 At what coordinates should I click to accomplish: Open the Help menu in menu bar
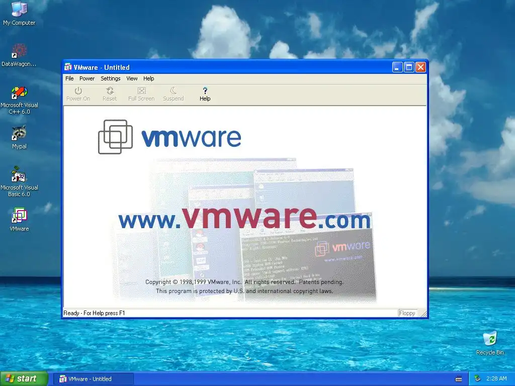tap(148, 78)
